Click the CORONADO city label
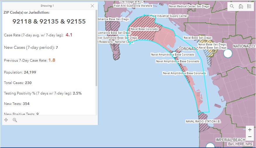Screen dimensions: 256x148 tap(188, 49)
